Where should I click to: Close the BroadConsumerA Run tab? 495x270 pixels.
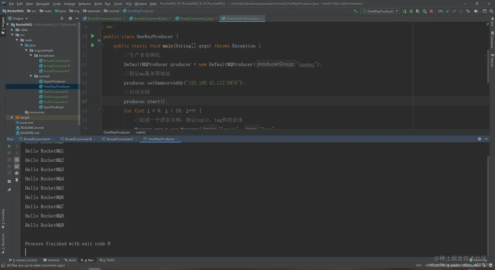53,139
